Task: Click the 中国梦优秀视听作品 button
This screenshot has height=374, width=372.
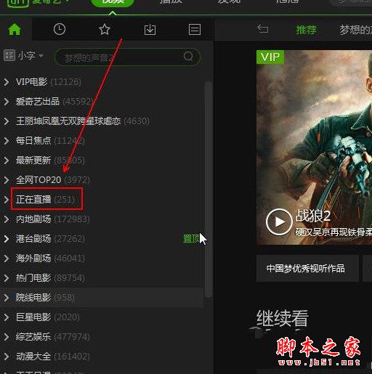Action: pyautogui.click(x=307, y=269)
